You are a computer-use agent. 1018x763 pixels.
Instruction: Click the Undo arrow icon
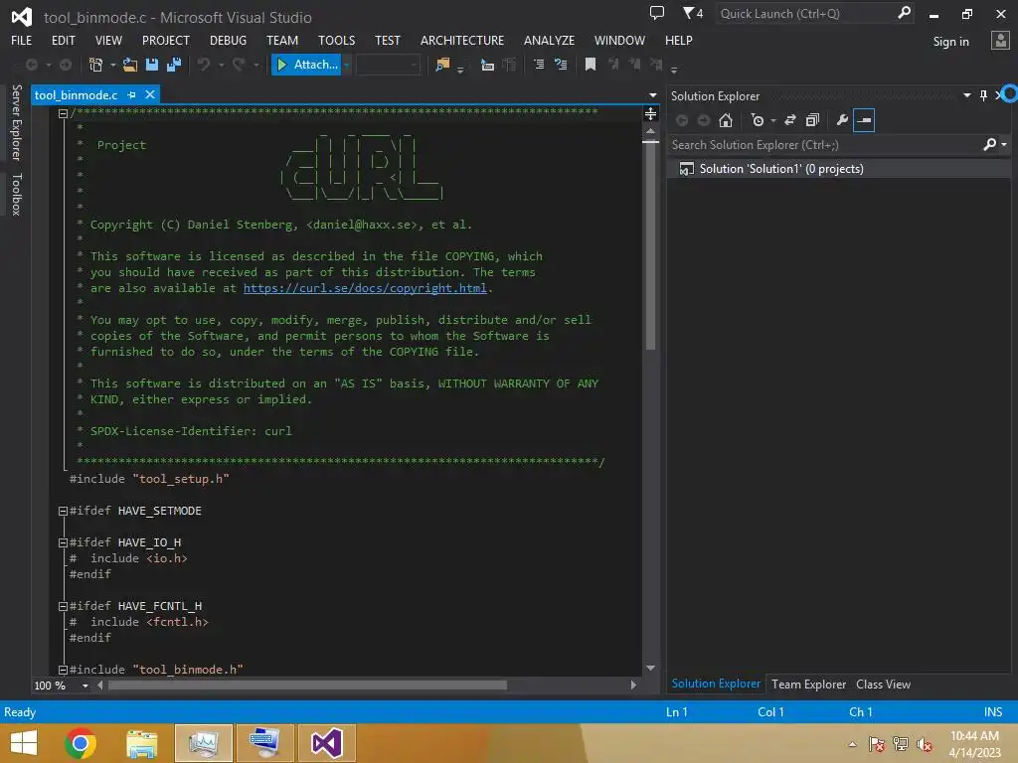[x=204, y=65]
